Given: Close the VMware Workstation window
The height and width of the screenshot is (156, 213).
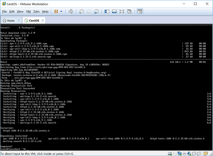Looking at the screenshot, I should click(x=207, y=4).
